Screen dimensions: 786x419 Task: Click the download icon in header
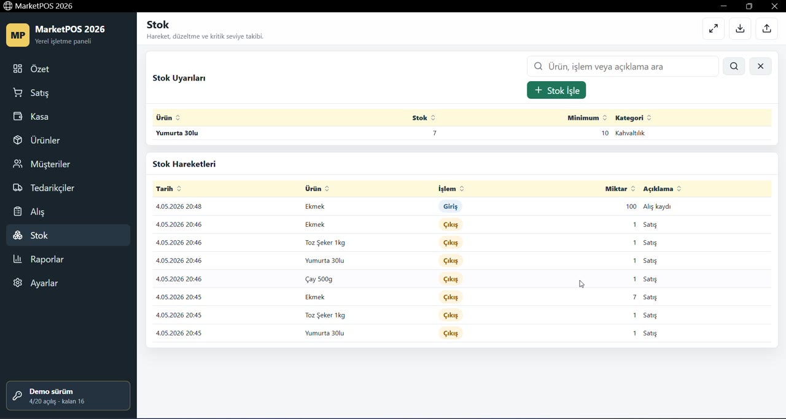click(x=741, y=29)
